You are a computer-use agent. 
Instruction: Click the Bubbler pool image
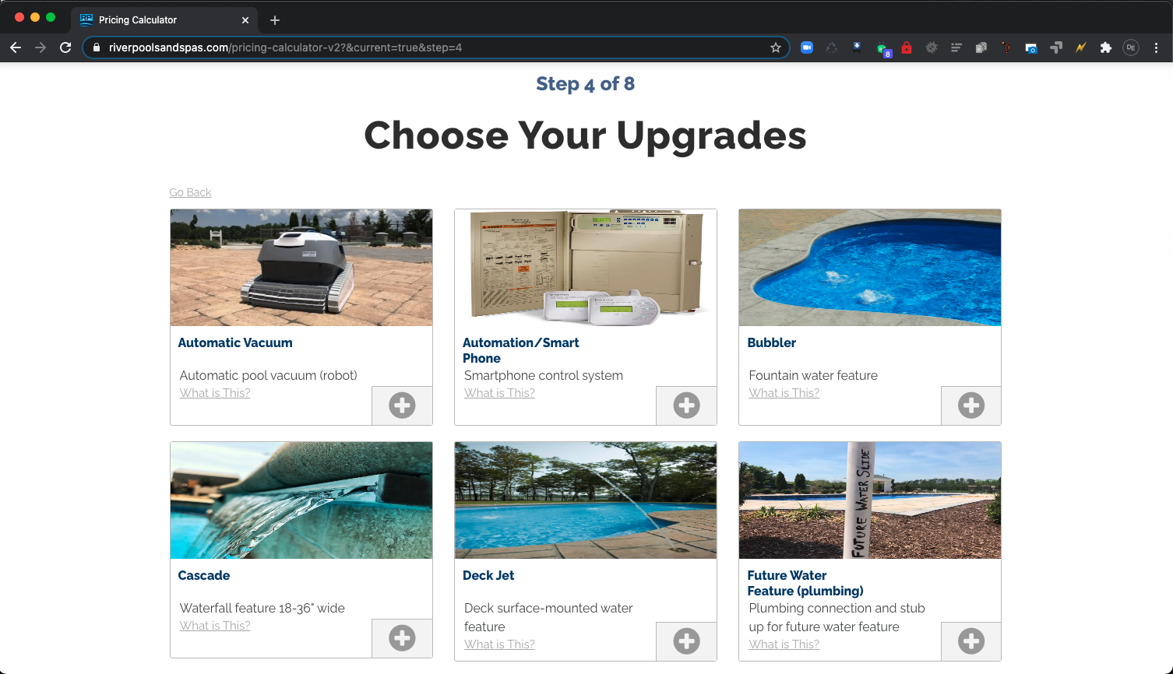870,268
